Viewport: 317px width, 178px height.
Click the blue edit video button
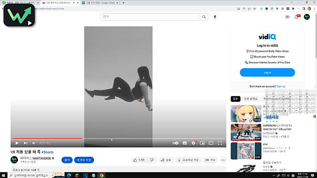click(x=84, y=160)
